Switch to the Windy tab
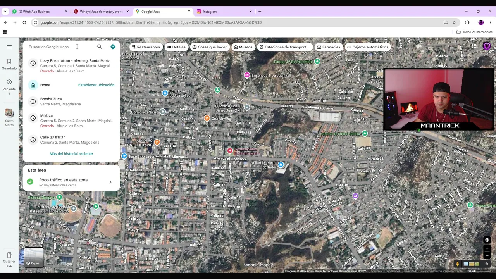This screenshot has height=279, width=496. [101, 12]
